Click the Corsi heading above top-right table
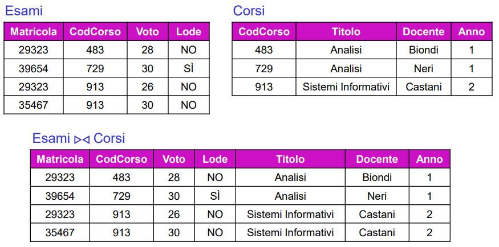 click(x=249, y=10)
